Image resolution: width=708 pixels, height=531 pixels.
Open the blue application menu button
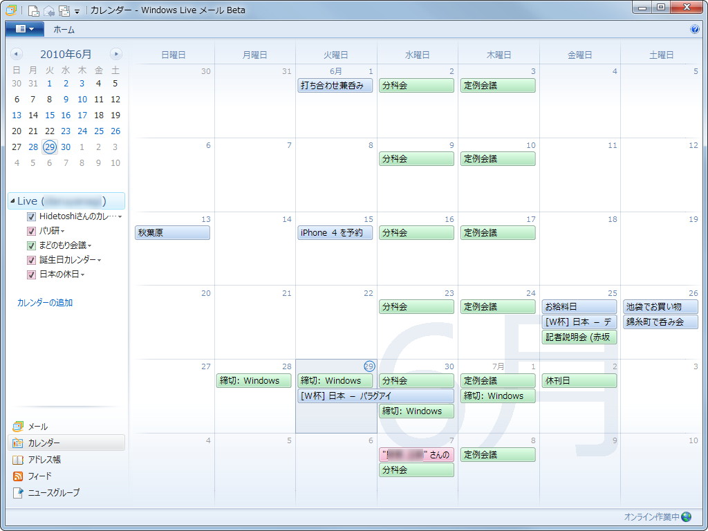pyautogui.click(x=24, y=29)
